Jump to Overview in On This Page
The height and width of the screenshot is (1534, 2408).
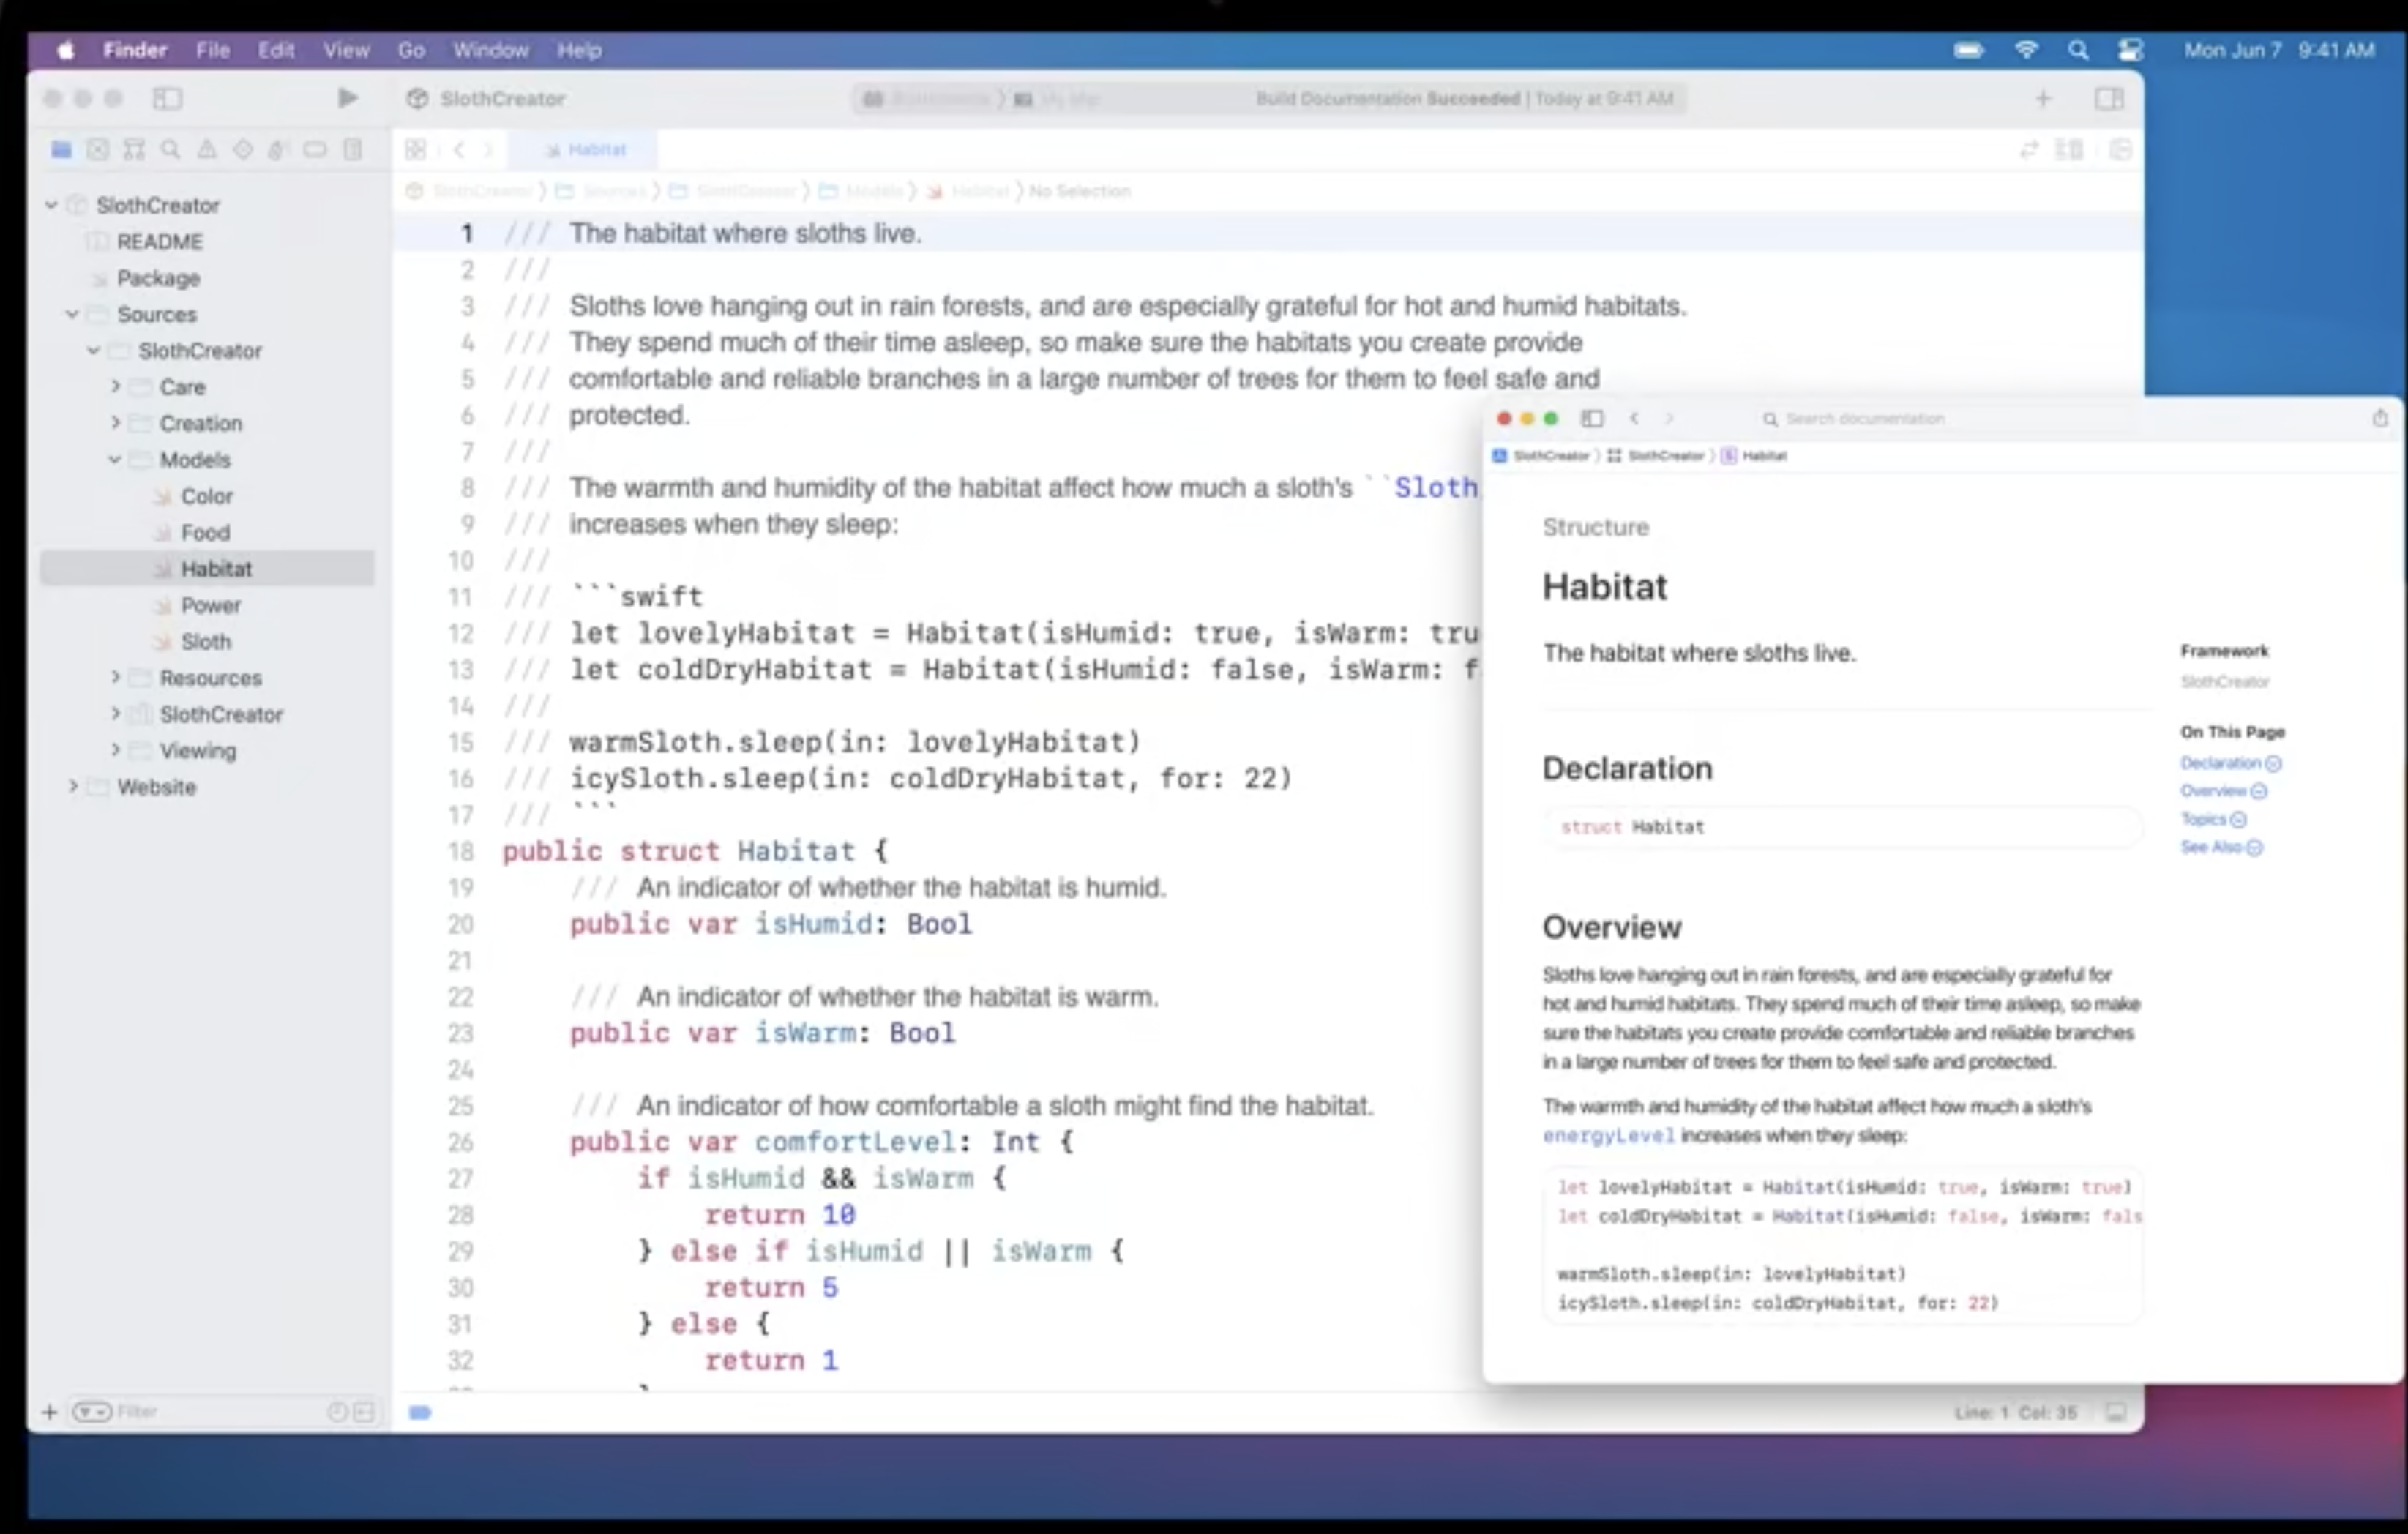point(2223,791)
